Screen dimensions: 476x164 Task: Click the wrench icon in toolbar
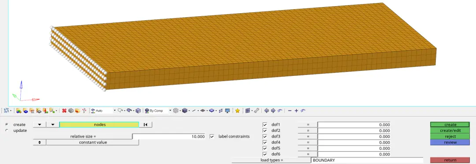pyautogui.click(x=257, y=111)
